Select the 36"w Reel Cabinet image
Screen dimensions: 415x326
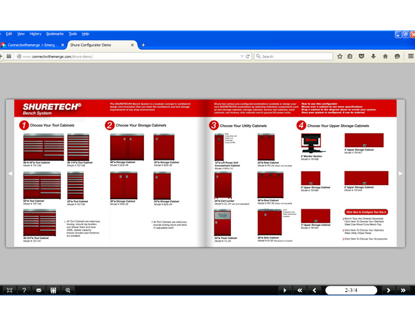[x=270, y=185]
